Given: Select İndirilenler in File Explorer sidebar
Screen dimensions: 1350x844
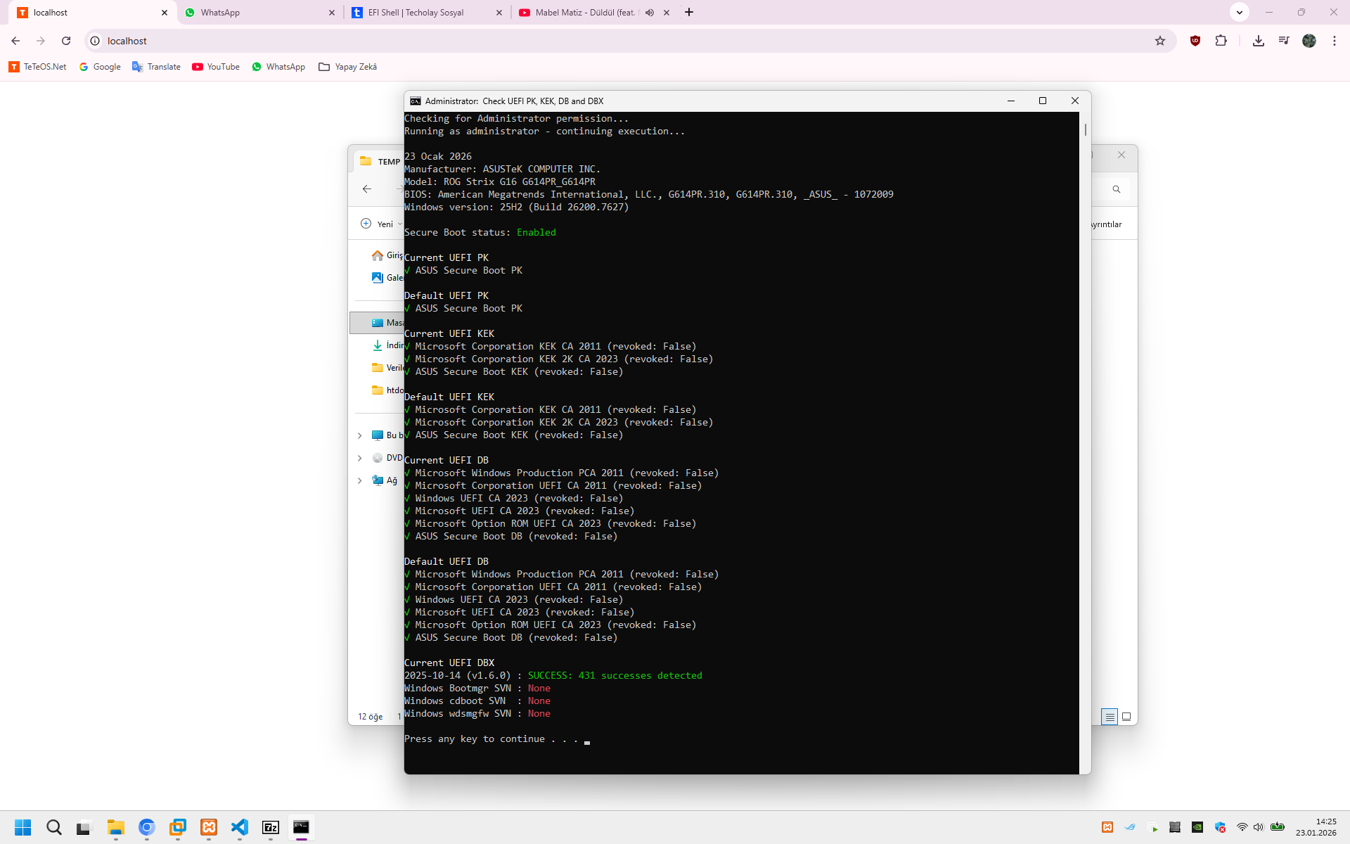Looking at the screenshot, I should point(387,345).
